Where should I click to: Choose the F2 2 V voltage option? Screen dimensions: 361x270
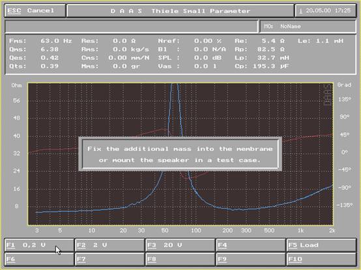pyautogui.click(x=110, y=245)
